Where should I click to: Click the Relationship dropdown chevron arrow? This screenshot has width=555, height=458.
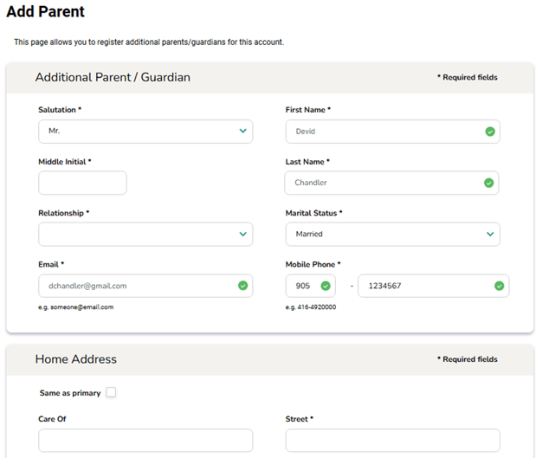242,234
